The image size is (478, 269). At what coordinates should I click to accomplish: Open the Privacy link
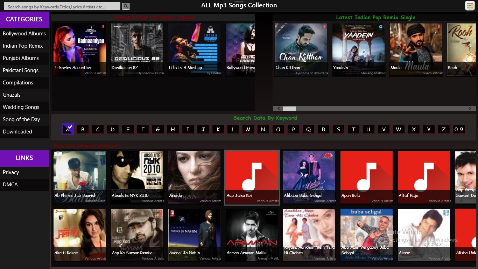click(x=24, y=172)
